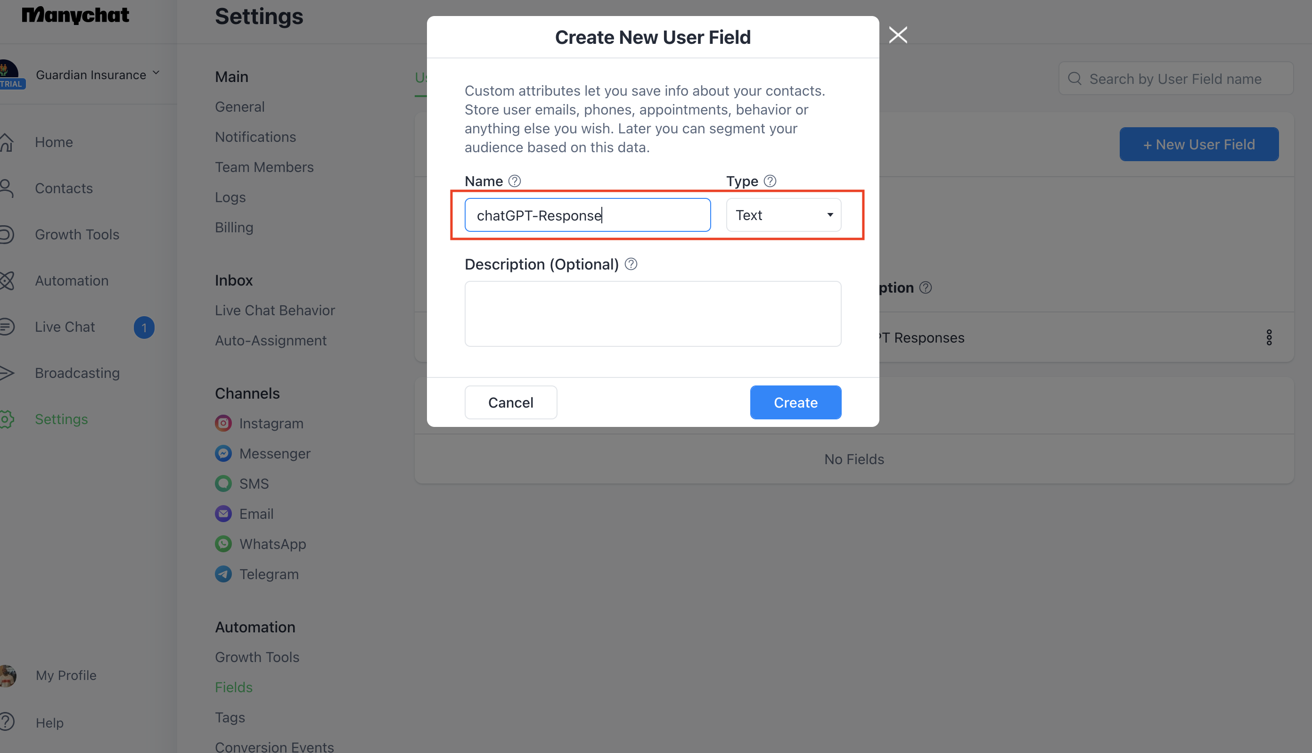The width and height of the screenshot is (1312, 753).
Task: Click into the Description text area
Action: click(653, 314)
